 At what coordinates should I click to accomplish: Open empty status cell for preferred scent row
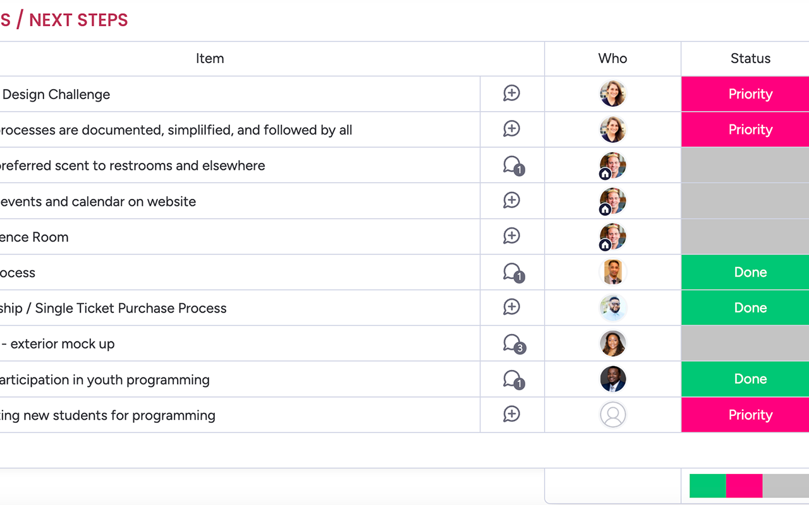pos(745,165)
